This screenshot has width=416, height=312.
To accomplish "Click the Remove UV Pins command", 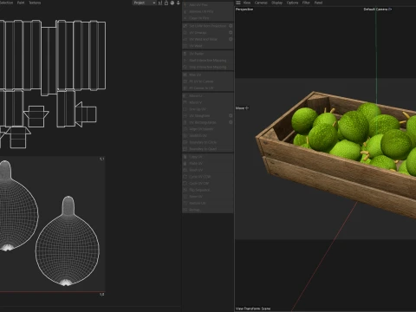I will (x=208, y=11).
